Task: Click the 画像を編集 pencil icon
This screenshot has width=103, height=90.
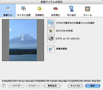Action: pos(51,49)
